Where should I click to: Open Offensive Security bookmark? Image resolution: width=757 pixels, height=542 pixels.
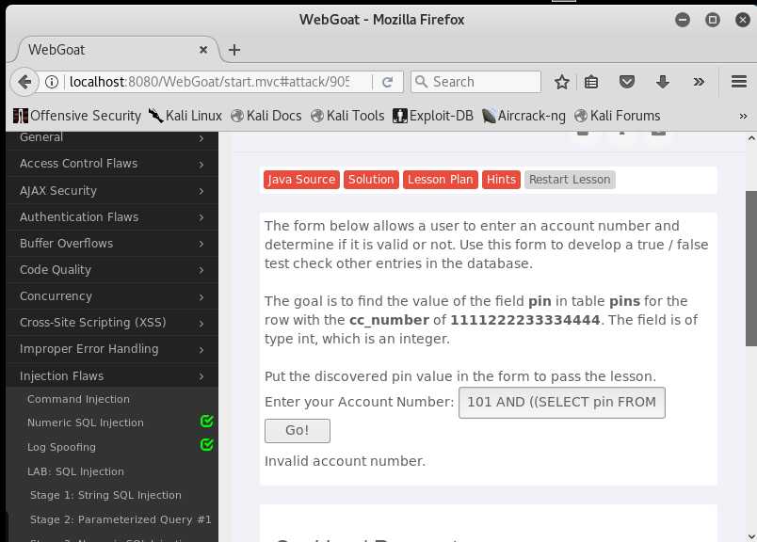point(77,116)
